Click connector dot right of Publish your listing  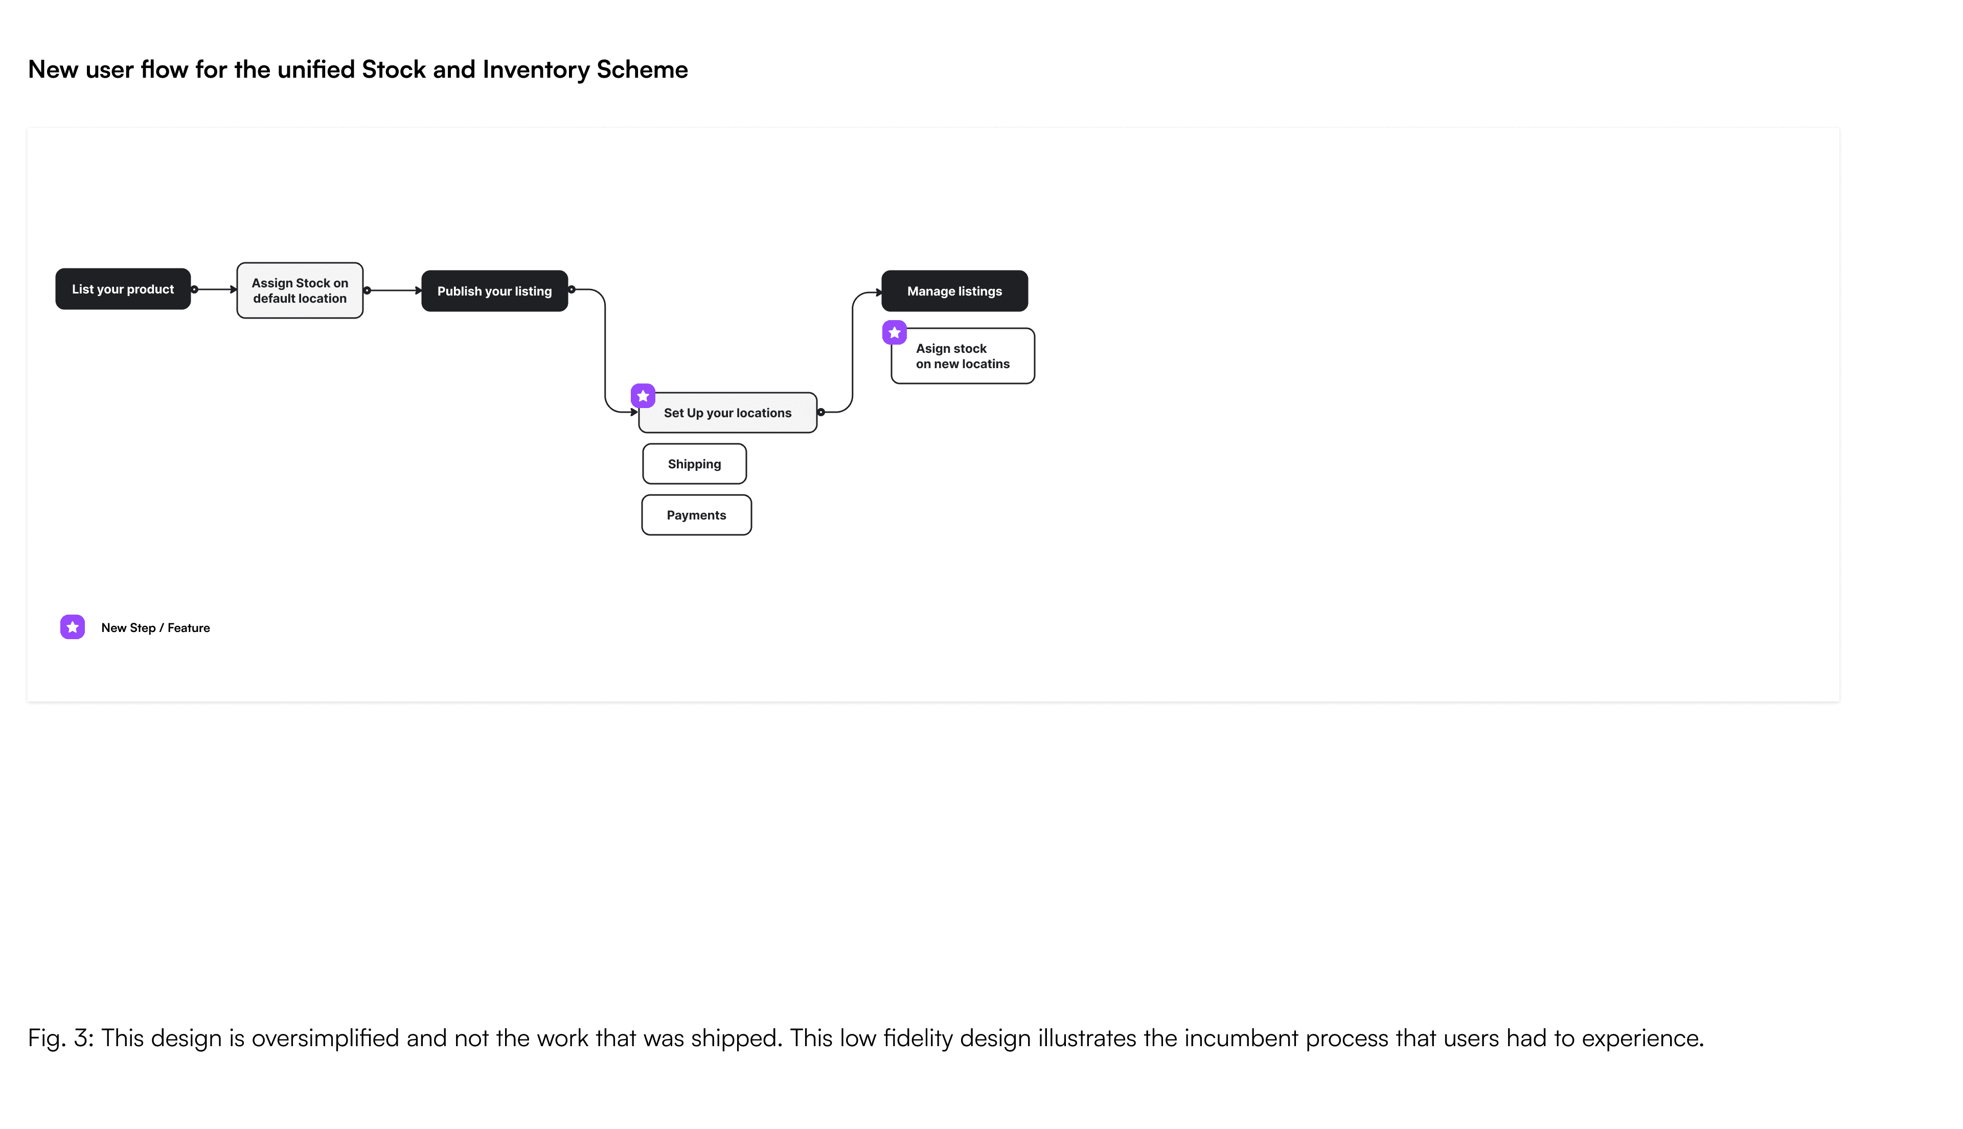click(572, 290)
